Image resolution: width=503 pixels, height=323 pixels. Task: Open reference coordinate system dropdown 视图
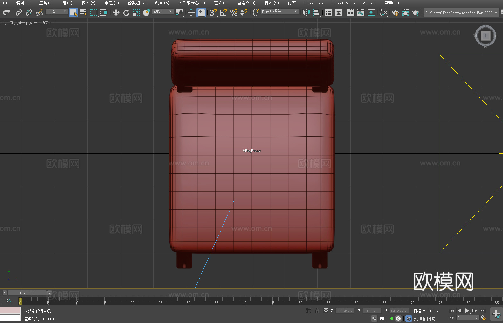click(162, 11)
